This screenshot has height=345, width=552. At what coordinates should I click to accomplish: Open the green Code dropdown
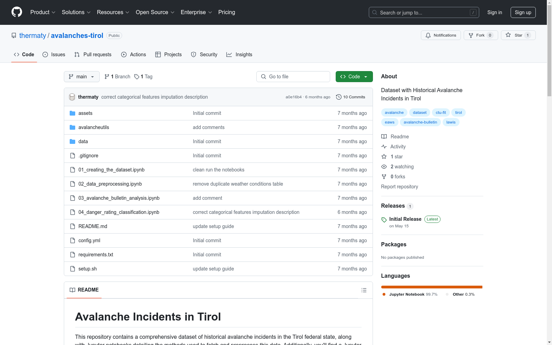click(x=354, y=77)
